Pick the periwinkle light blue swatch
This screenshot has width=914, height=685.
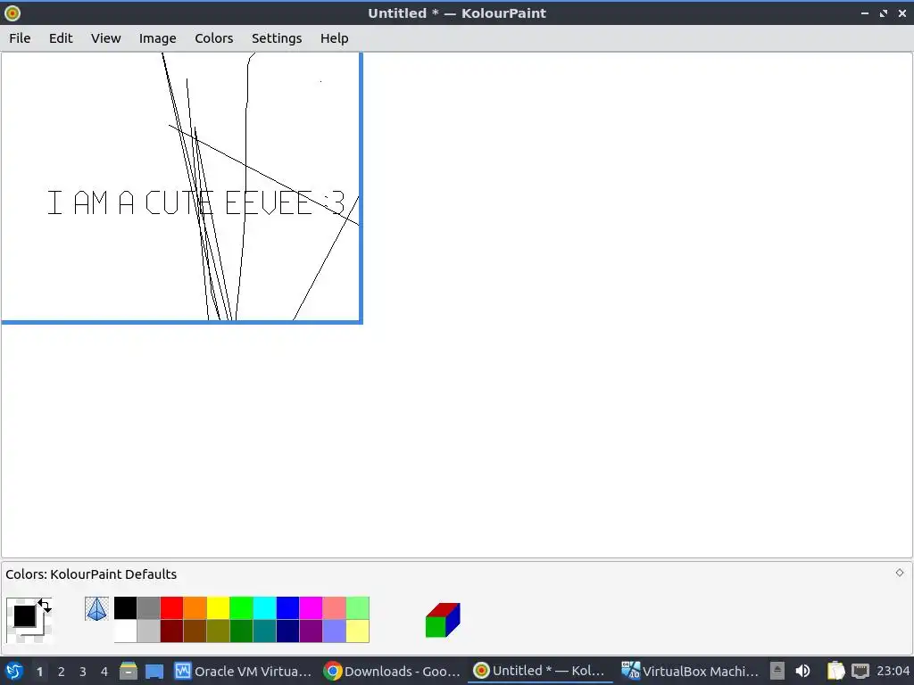point(334,631)
